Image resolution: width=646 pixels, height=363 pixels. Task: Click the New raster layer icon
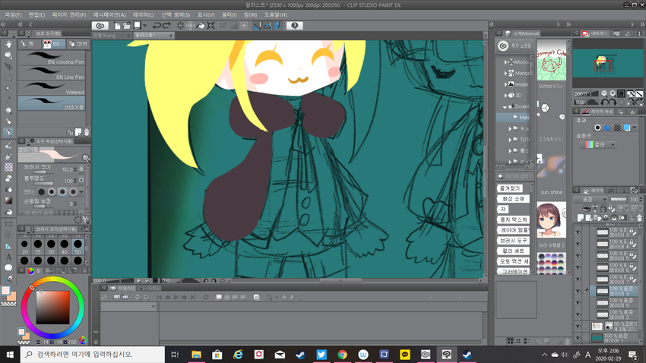point(581,217)
